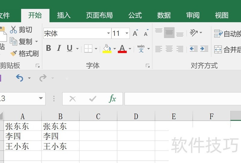The image size is (241, 163).
Task: Increase the font size
Action: point(135,33)
